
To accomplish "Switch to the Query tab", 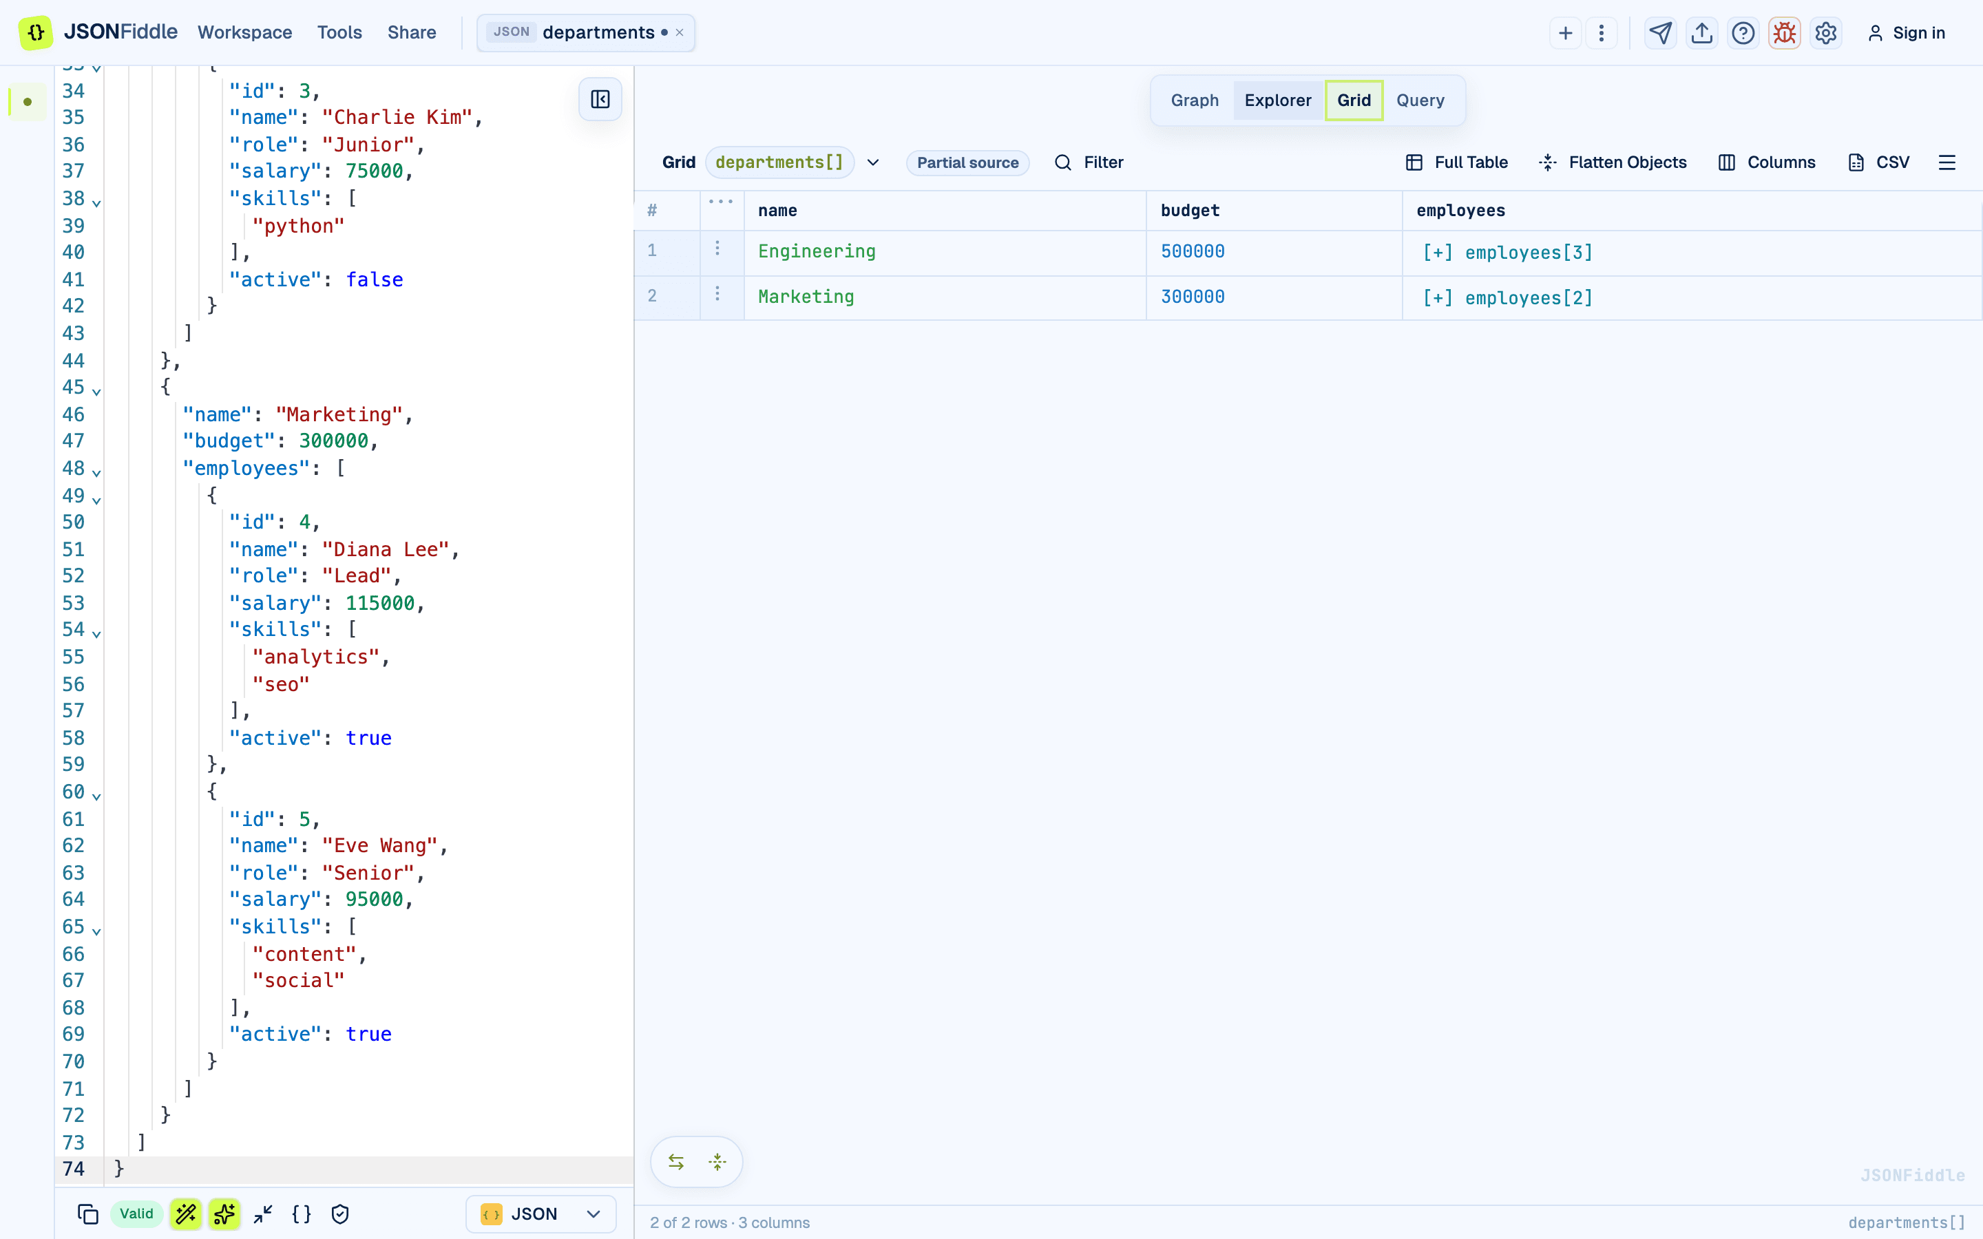I will (1420, 100).
